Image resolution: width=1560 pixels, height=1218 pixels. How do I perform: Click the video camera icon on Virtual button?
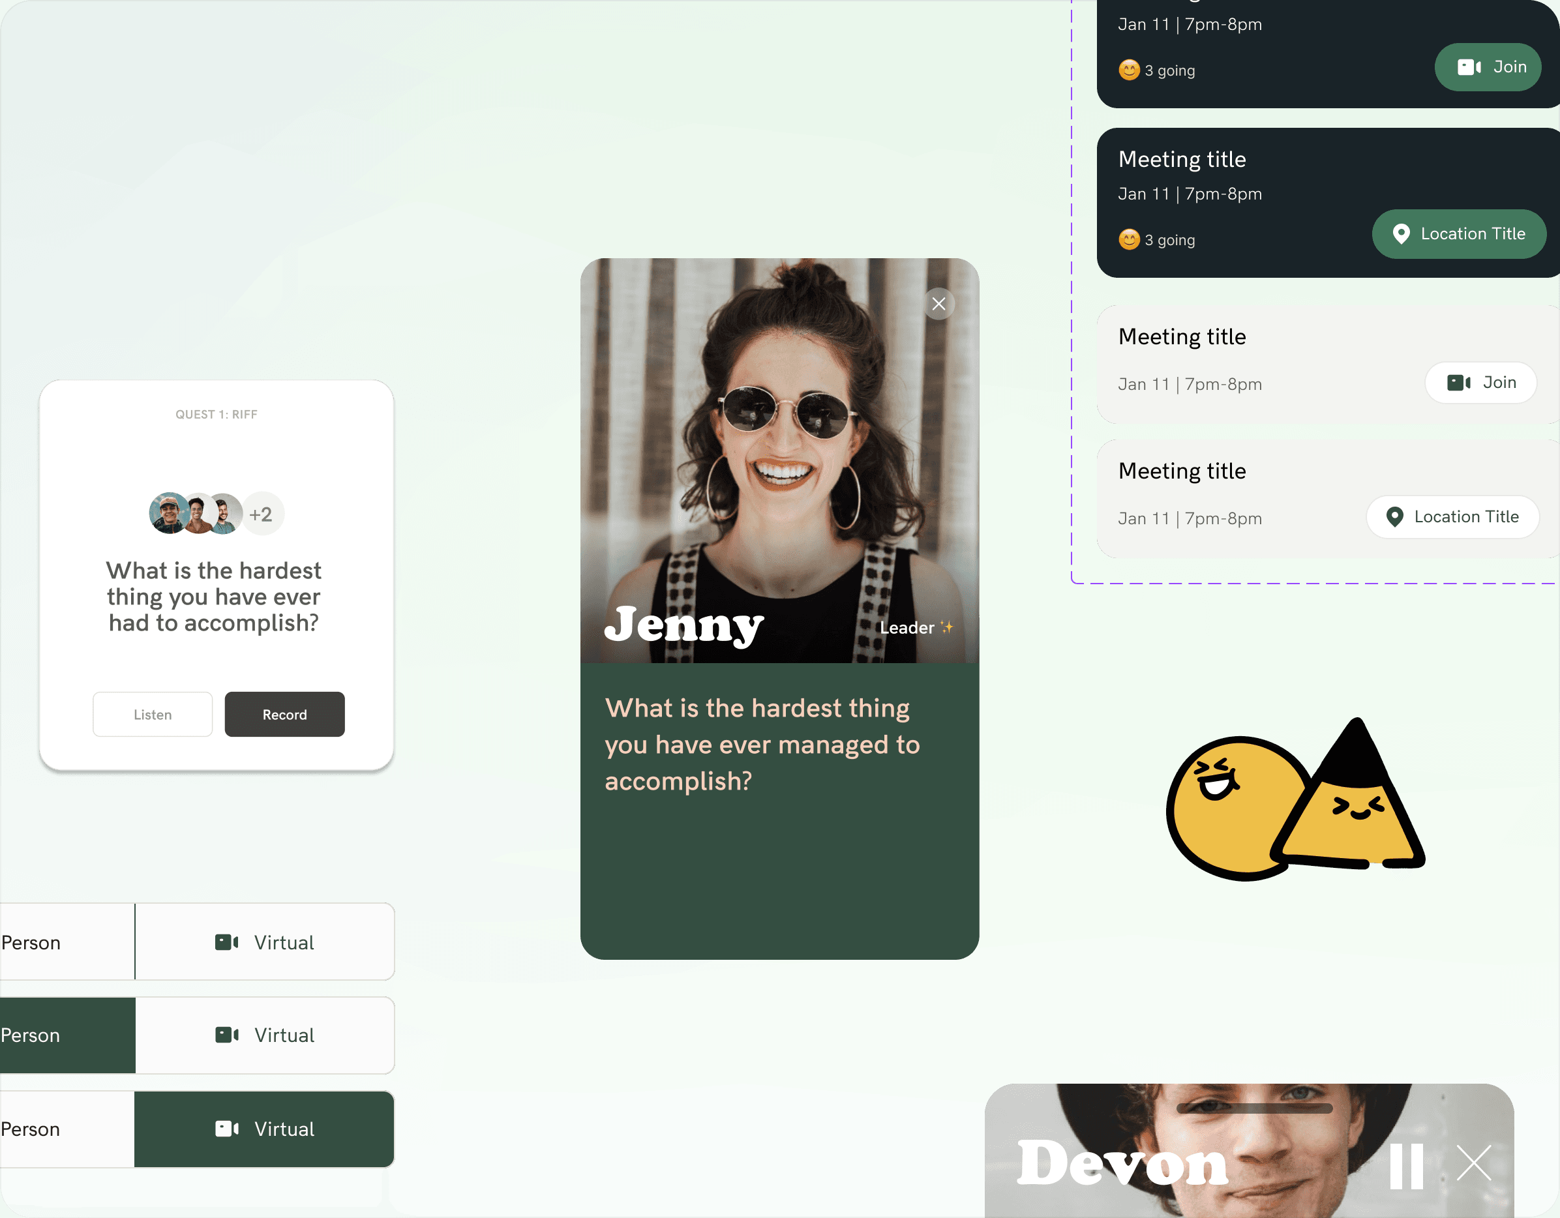[x=227, y=942]
